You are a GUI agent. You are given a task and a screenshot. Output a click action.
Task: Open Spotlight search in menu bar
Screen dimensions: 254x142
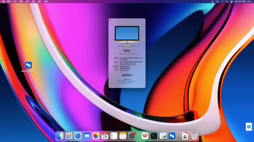[x=227, y=2]
